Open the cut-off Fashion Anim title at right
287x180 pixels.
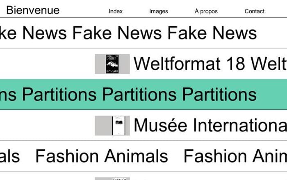(x=235, y=156)
